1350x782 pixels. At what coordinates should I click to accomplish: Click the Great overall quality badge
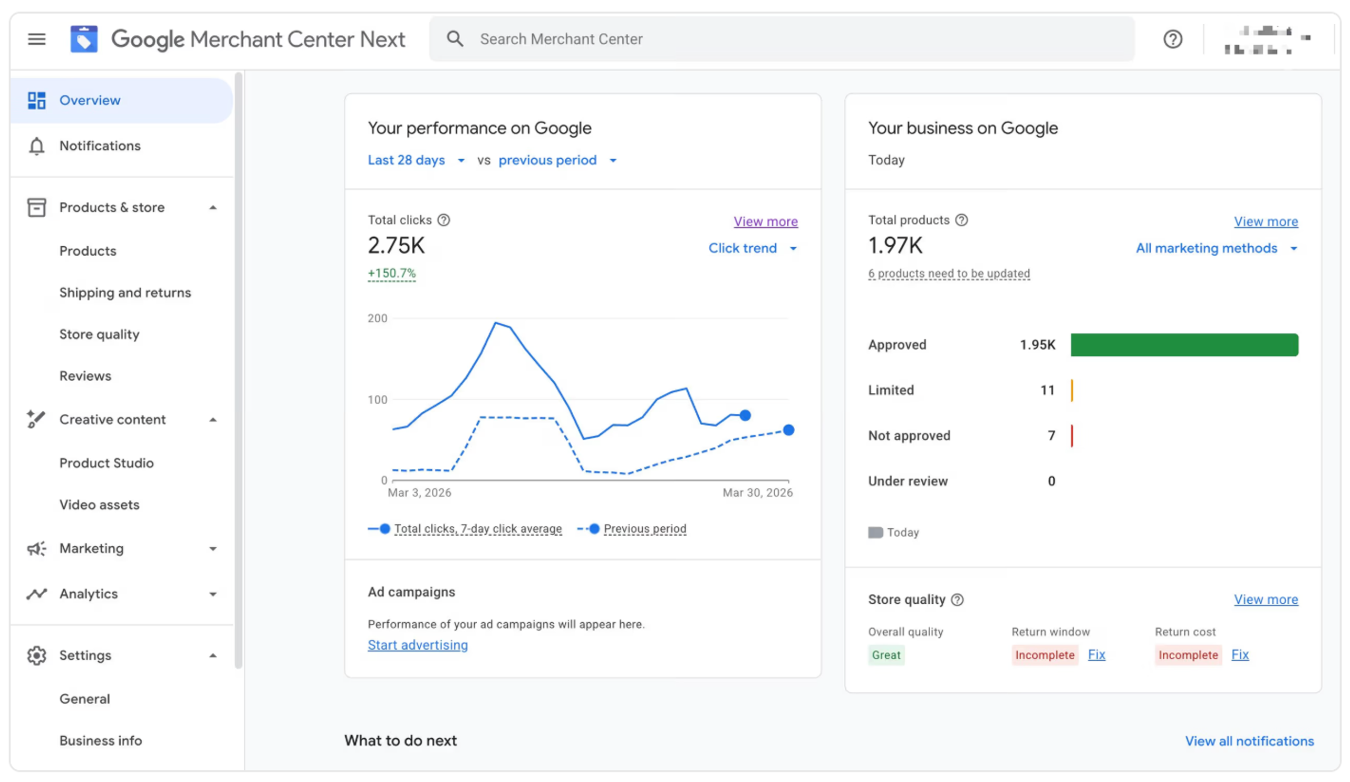pyautogui.click(x=886, y=655)
